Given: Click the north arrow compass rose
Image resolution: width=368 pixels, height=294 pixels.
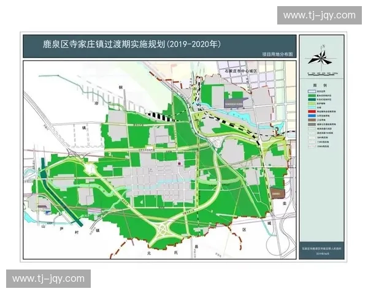Looking at the screenshot, I should click(320, 58).
